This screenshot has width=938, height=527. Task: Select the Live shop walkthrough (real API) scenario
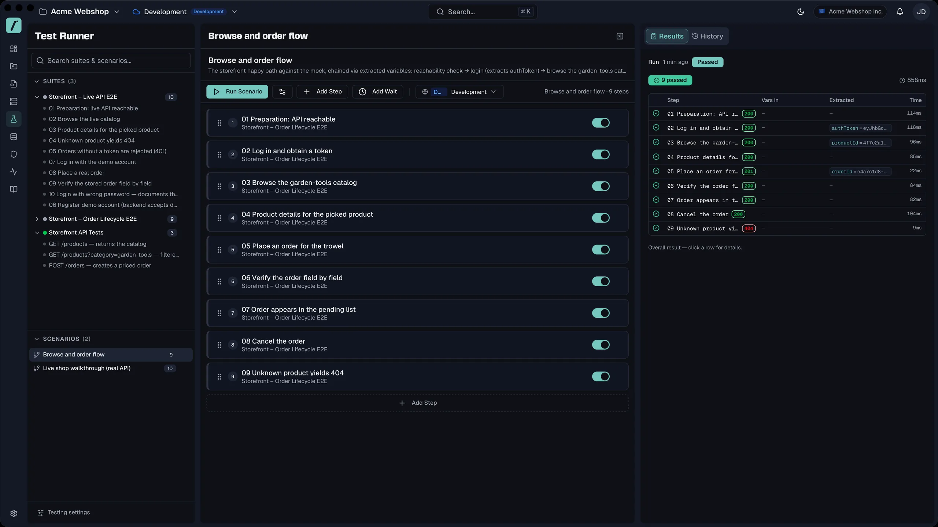click(x=111, y=368)
